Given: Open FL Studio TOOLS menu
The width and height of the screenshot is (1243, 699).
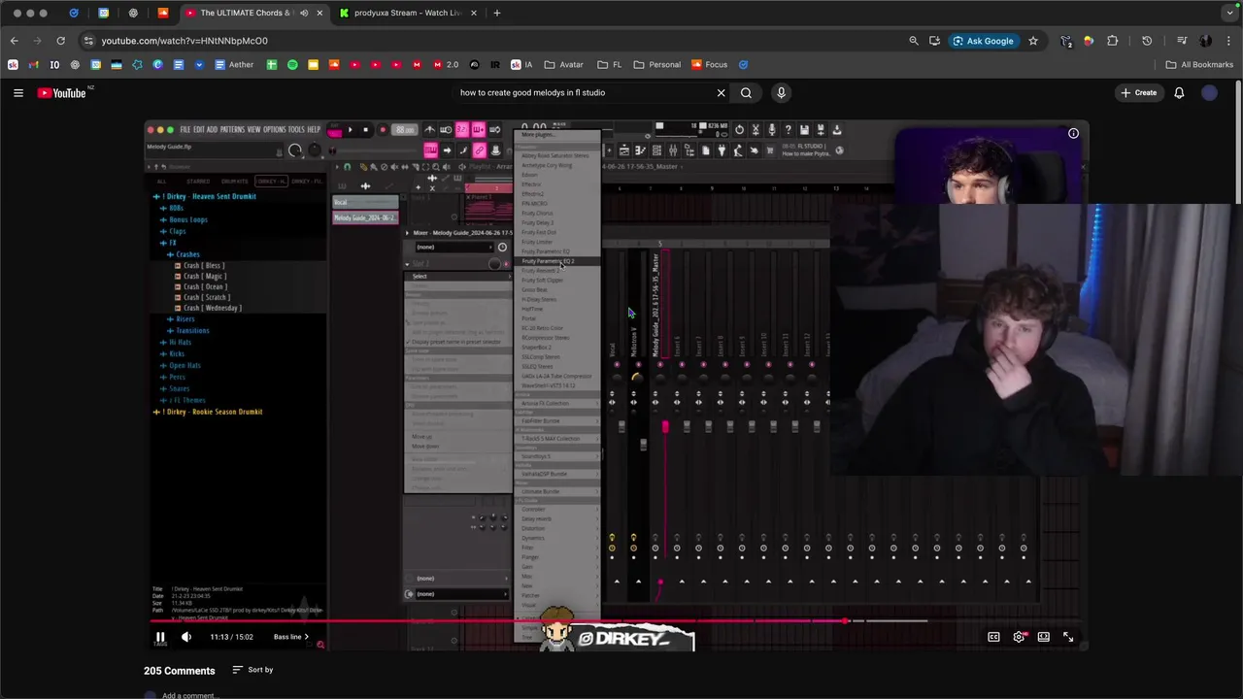Looking at the screenshot, I should tap(296, 129).
